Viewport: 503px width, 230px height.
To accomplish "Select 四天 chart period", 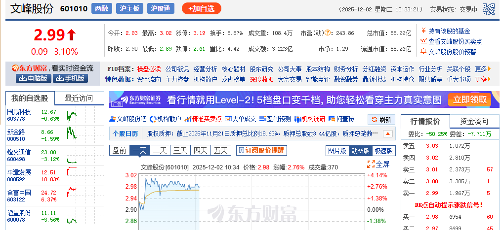I will click(201, 150).
